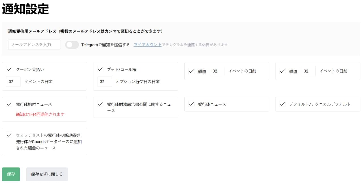The image size is (363, 183).
Task: Select the 32 days field beside first 償還
Action: 217,71
